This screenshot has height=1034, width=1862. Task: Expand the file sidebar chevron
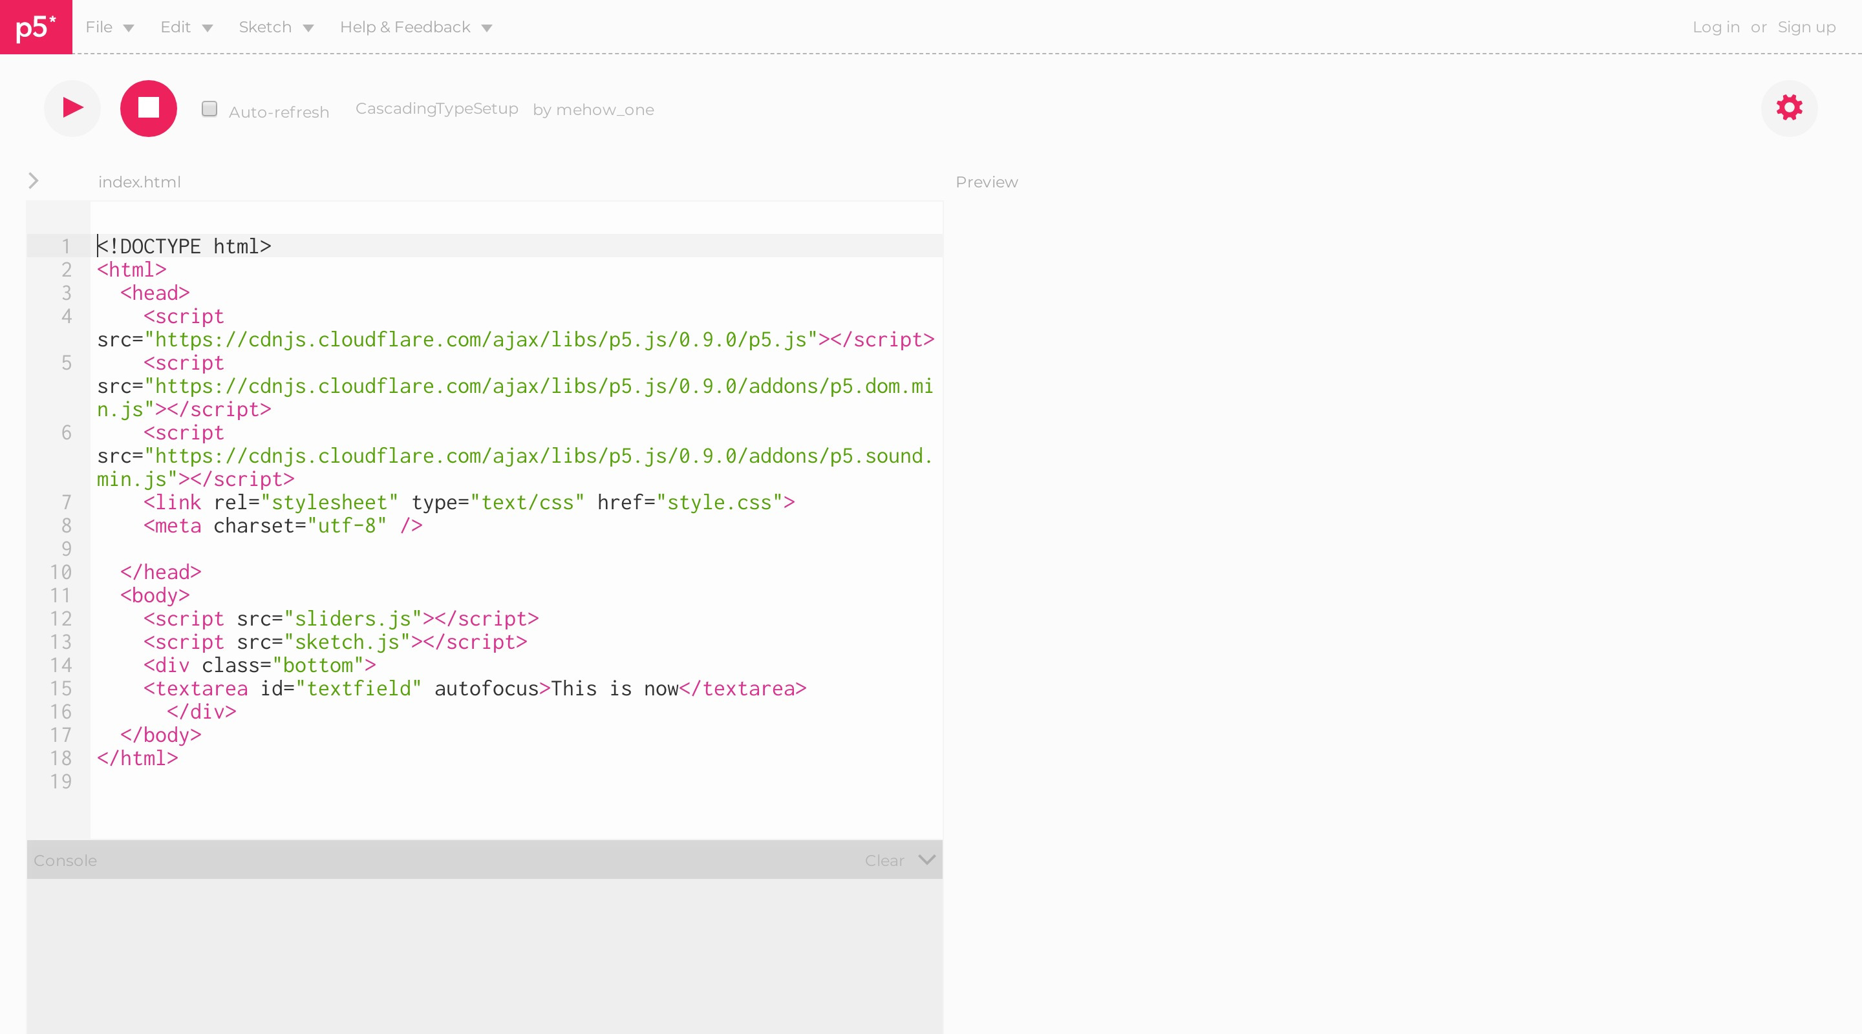33,181
